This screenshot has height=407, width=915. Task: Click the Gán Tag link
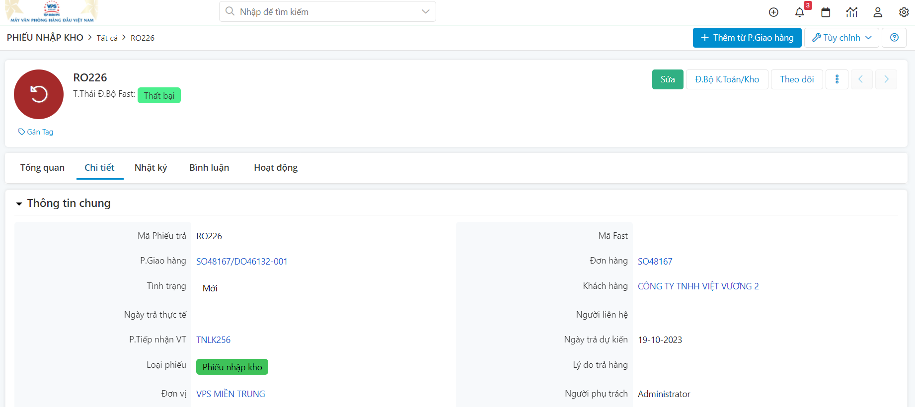(x=36, y=132)
